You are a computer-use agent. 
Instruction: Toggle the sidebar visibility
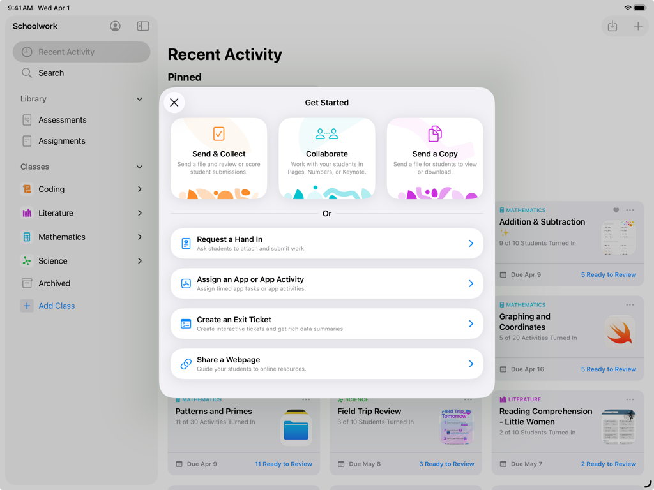142,26
